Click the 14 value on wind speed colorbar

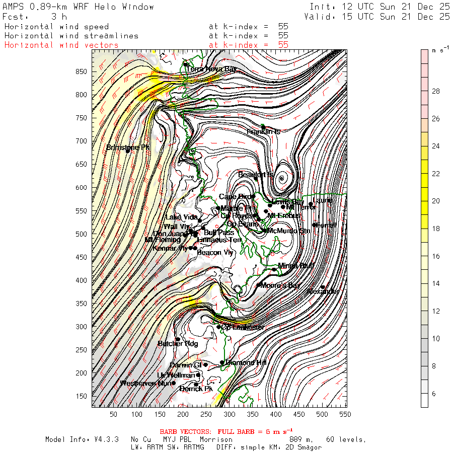[436, 283]
